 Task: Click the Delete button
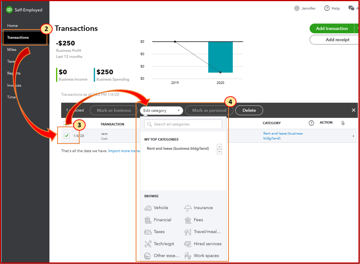(x=249, y=110)
